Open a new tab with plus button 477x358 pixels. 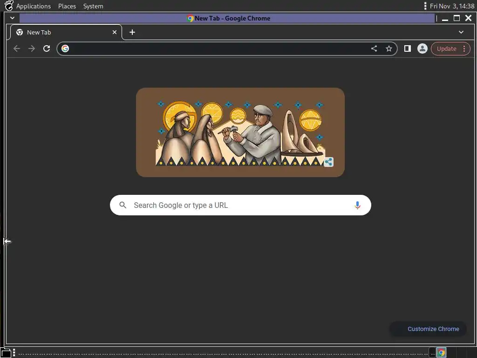click(x=132, y=32)
